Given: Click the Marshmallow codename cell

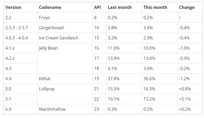Looking at the screenshot, I should pos(52,109).
